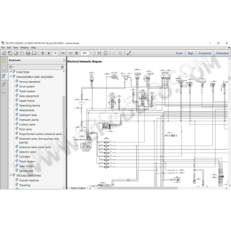
Task: Open the Travel motor bookmark
Action: click(27, 161)
